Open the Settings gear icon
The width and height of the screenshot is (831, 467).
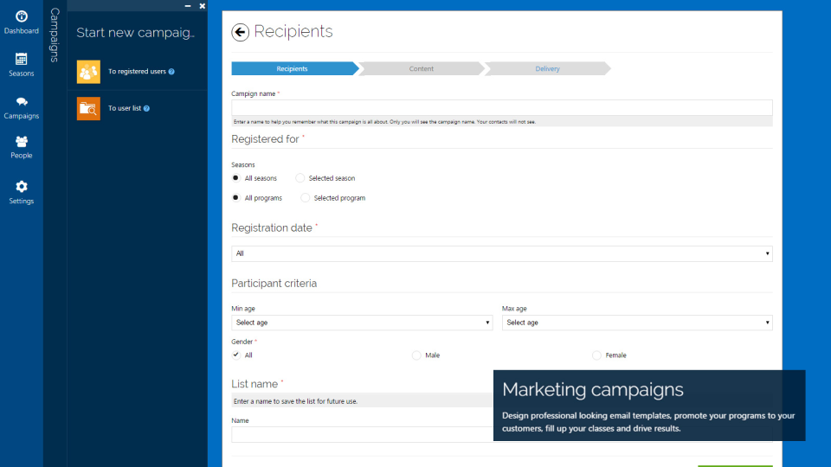coord(22,187)
